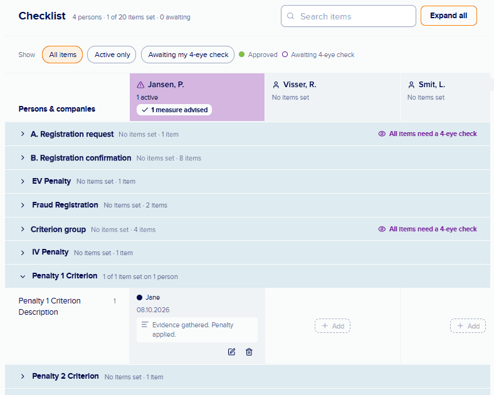The height and width of the screenshot is (395, 494).
Task: Add a Penalty 1 item for Visser, R.
Action: coord(332,325)
